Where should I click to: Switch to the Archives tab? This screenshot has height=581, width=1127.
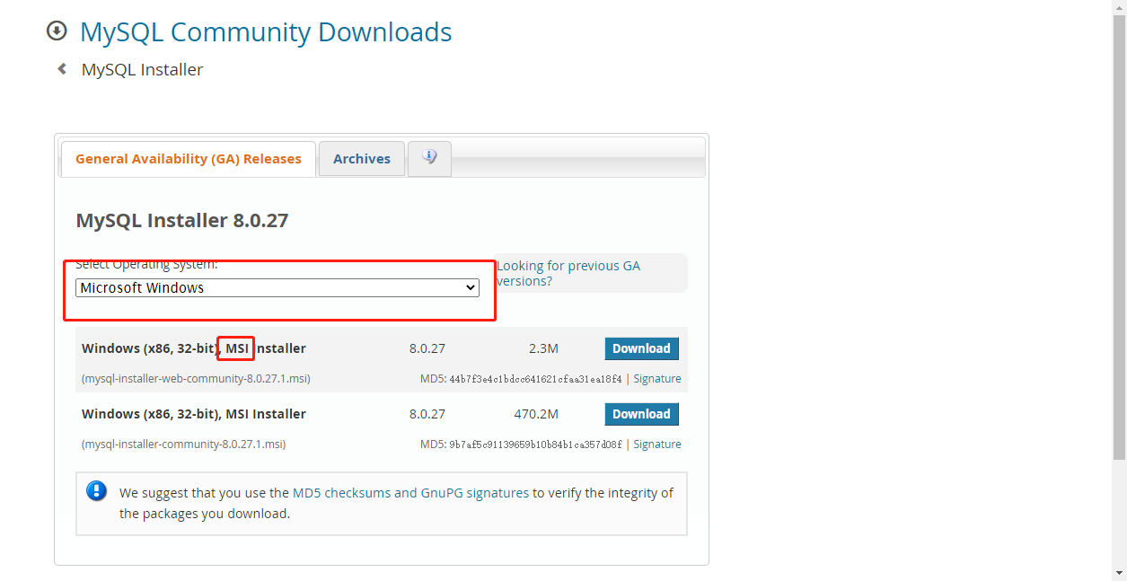coord(362,159)
